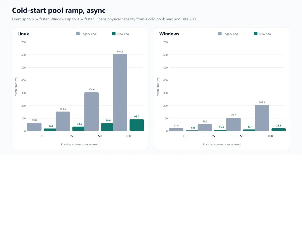
Task: Click the value label 34.5
Action: [x=80, y=124]
